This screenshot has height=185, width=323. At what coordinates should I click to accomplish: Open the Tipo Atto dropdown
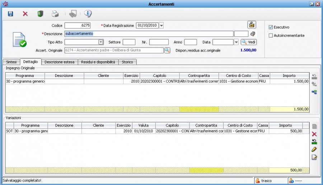101,42
